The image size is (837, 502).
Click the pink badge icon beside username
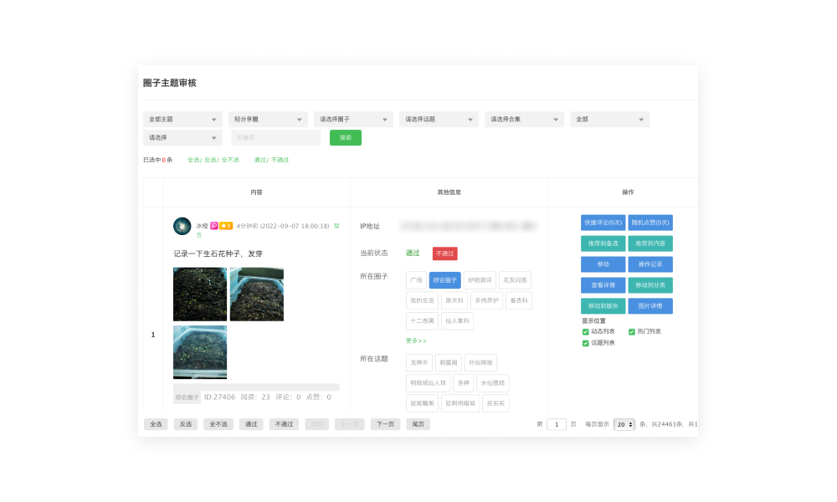[x=214, y=226]
